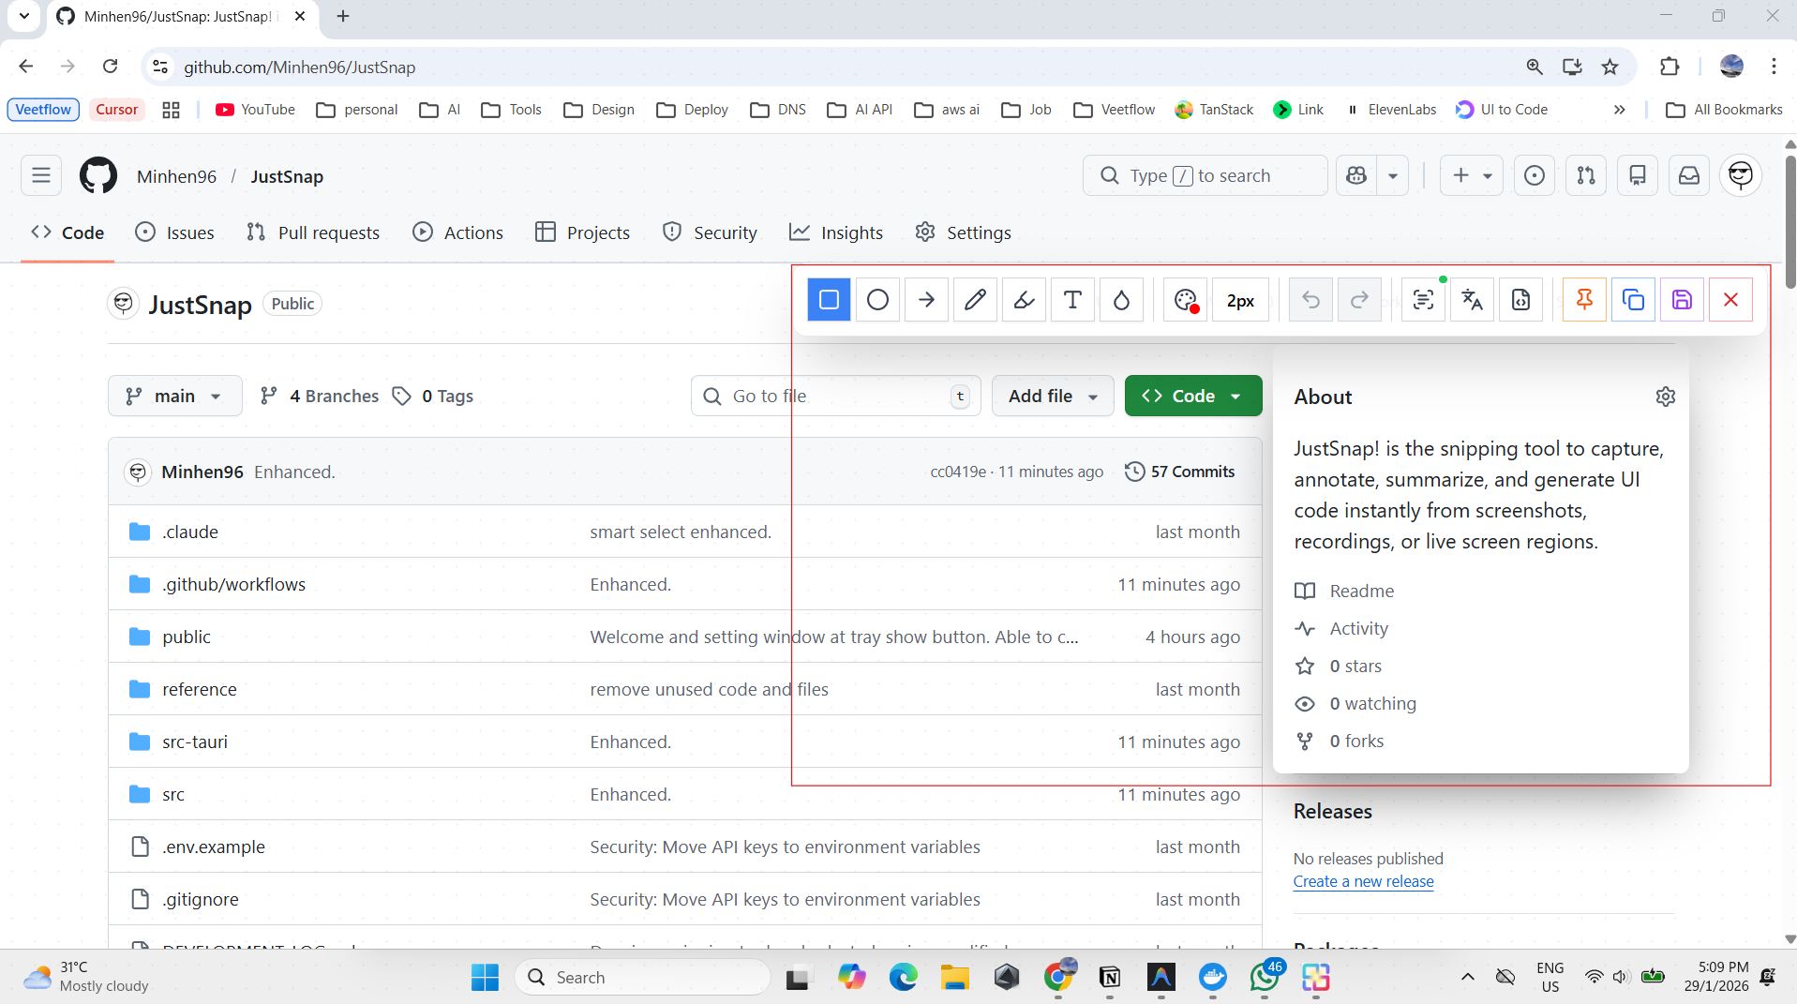
Task: Select the text annotation tool
Action: 1072,300
